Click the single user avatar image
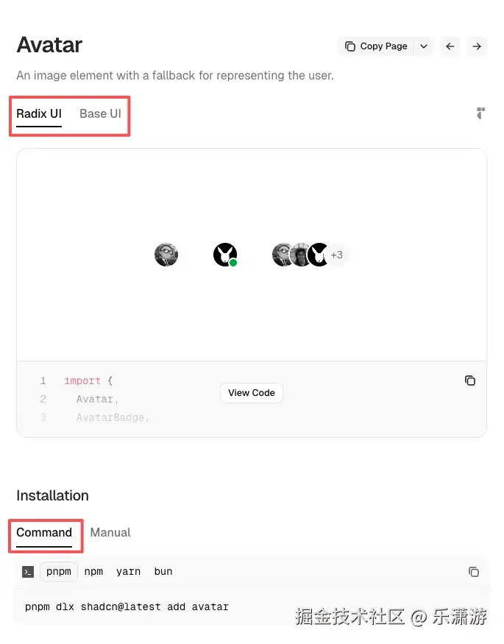Screen dimensions: 504x644 [166, 255]
